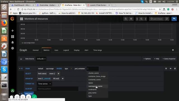Click the mean () aggregation segment

52,74
